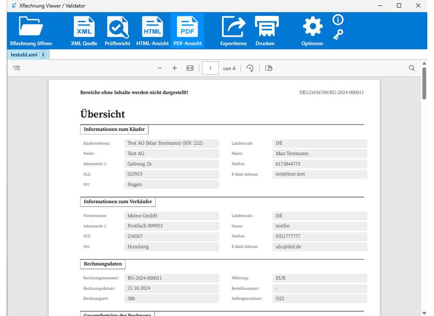Toggle the page layout view icon
This screenshot has height=316, width=434.
[x=268, y=68]
